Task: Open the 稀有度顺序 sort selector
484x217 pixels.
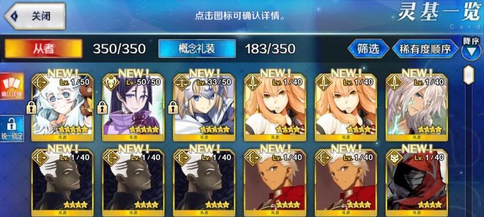Action: [425, 49]
